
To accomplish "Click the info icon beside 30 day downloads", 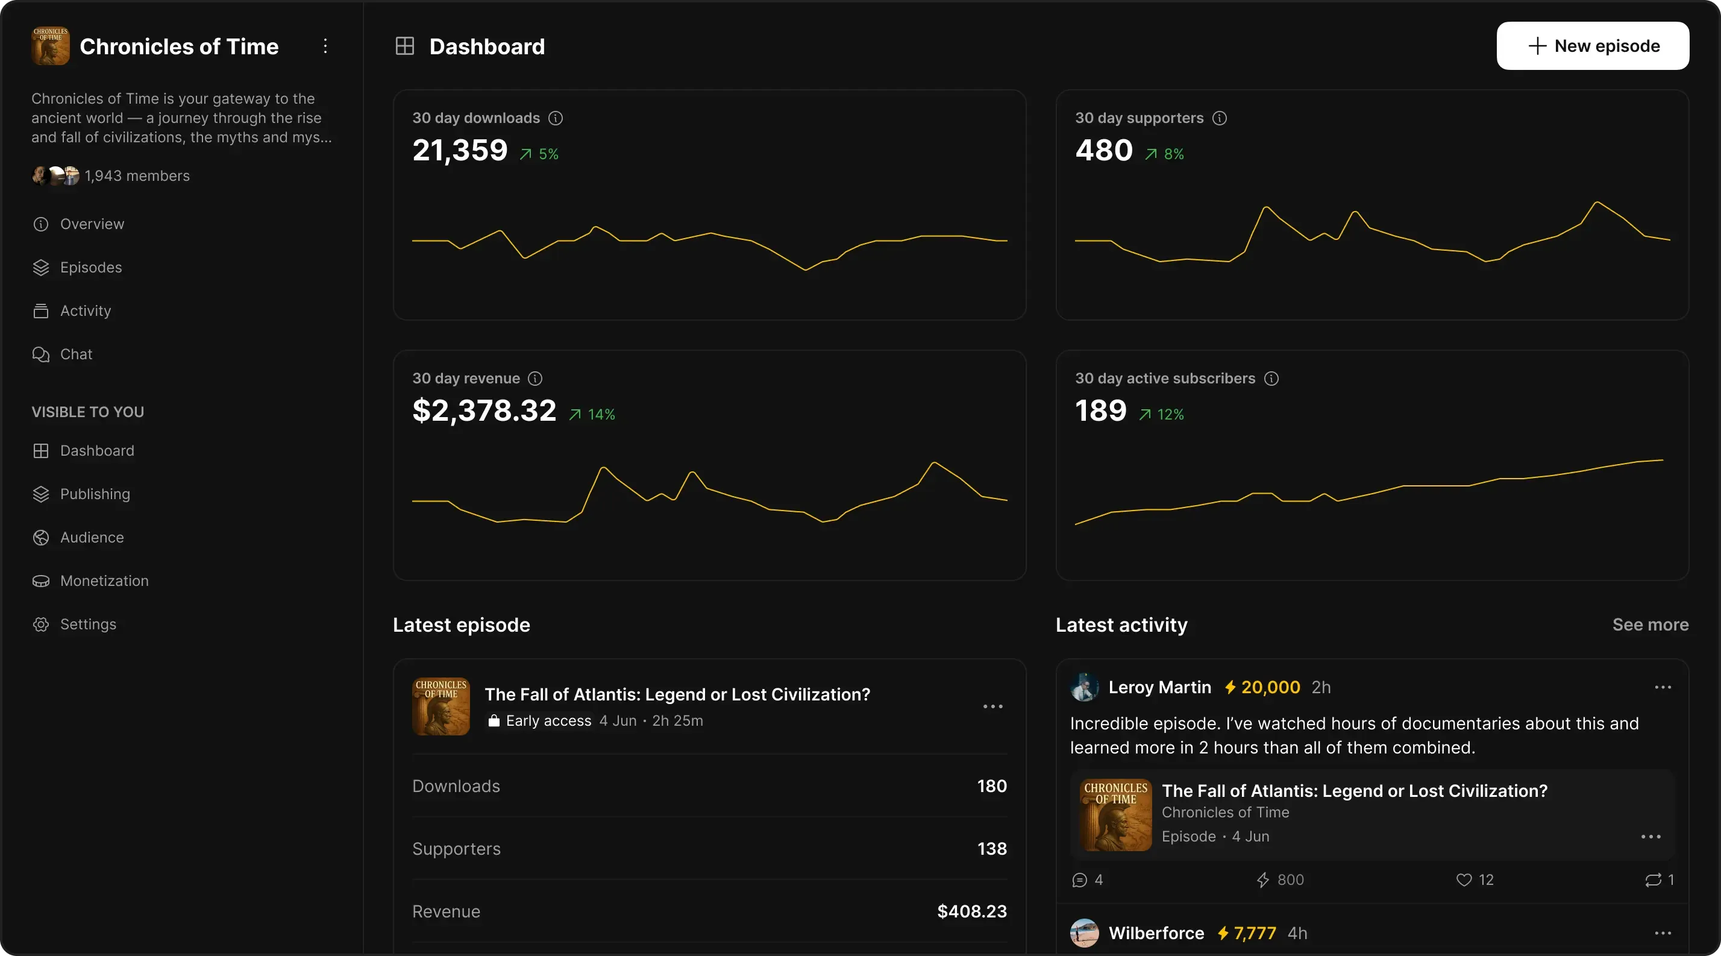I will [x=555, y=118].
